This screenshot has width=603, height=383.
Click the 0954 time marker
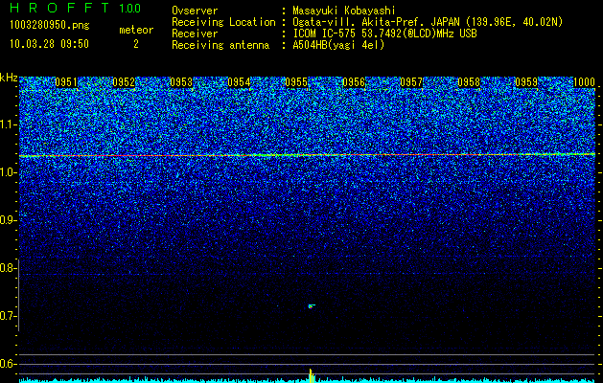(239, 82)
